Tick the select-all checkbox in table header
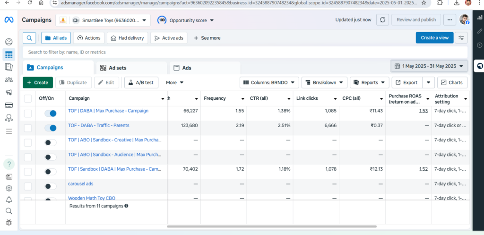The image size is (484, 235). [x=28, y=98]
